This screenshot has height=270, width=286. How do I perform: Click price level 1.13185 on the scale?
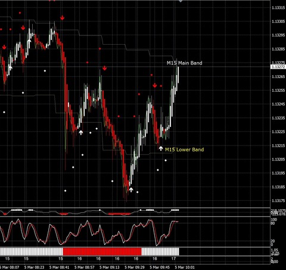[x=278, y=187]
